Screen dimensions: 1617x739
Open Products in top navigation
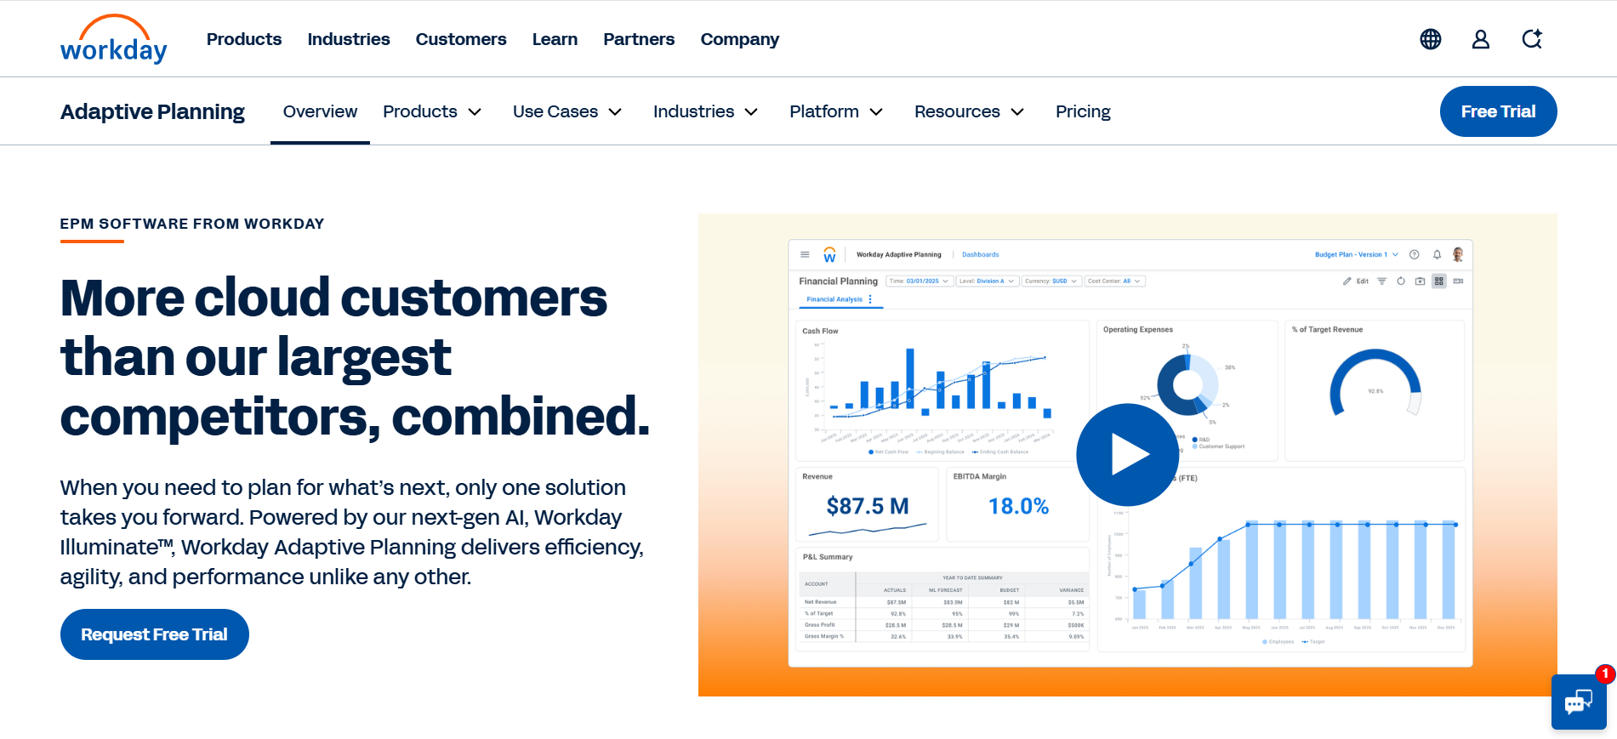[x=244, y=39]
